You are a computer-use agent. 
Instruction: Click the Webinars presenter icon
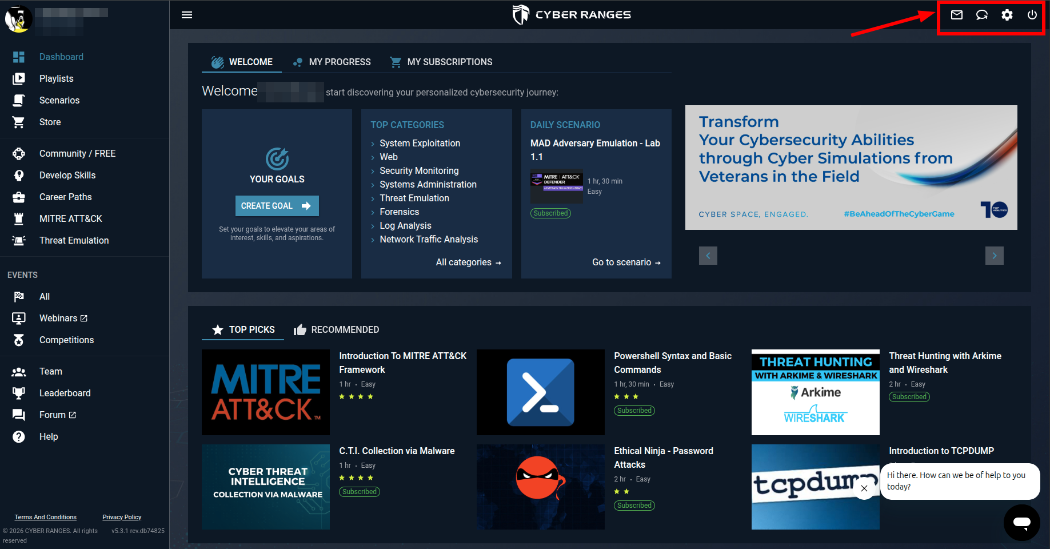pyautogui.click(x=19, y=319)
